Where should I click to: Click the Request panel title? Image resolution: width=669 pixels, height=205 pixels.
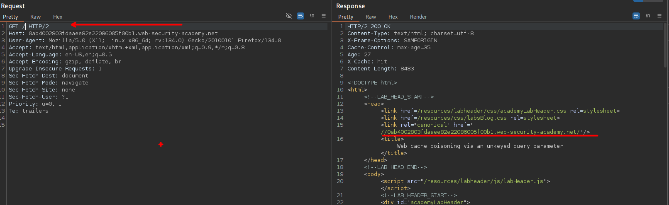[x=13, y=6]
